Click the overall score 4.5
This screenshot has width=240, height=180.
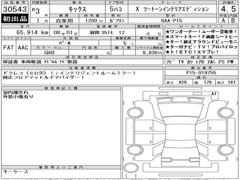click(x=228, y=9)
